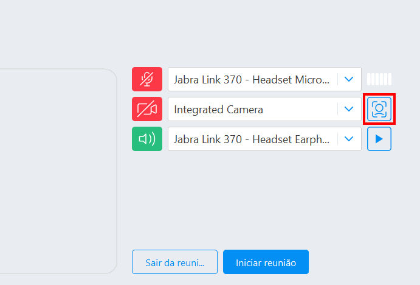Click the crossed-out microphone icon
This screenshot has width=420, height=285.
tap(146, 79)
